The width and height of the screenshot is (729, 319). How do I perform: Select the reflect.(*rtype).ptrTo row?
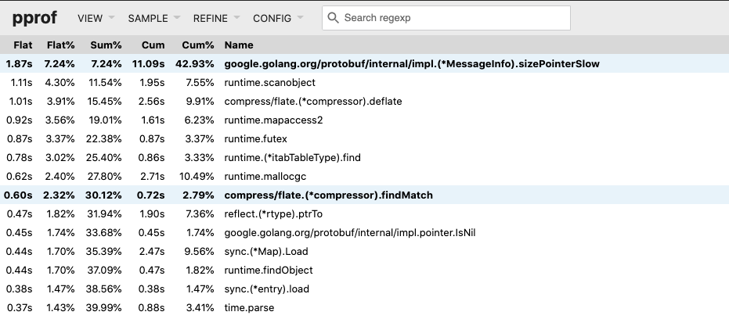pos(365,213)
